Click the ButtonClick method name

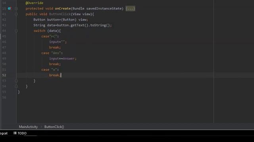tap(60, 14)
